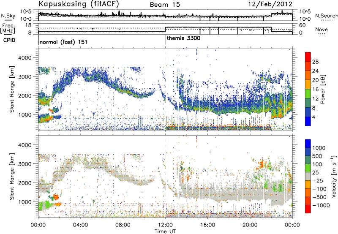The width and height of the screenshot is (338, 234).
Task: Click the 'Power [dB]' colorbar label
Action: pos(322,89)
